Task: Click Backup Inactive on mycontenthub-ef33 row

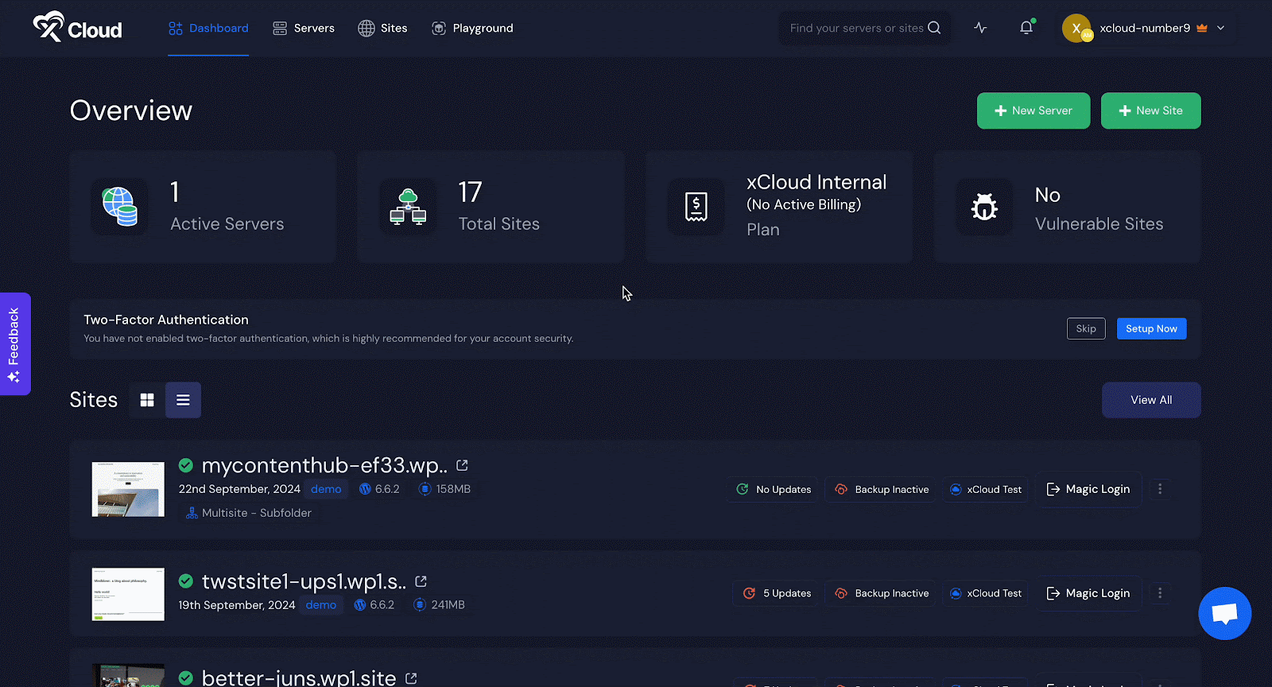Action: click(x=880, y=489)
